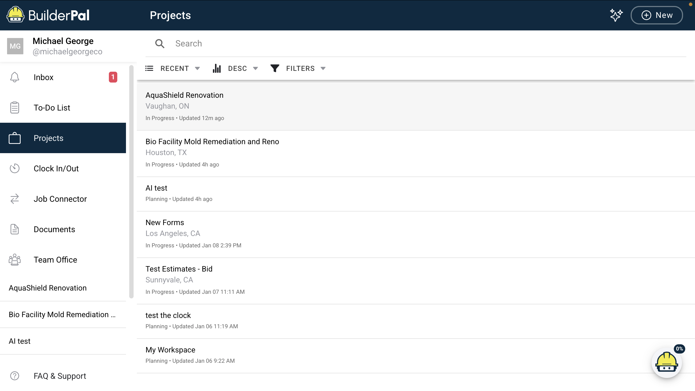Click the Documents file icon
The image size is (695, 391).
[x=15, y=229]
